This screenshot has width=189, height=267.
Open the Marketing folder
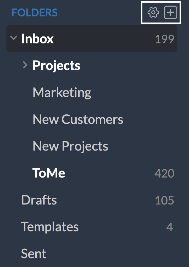62,92
